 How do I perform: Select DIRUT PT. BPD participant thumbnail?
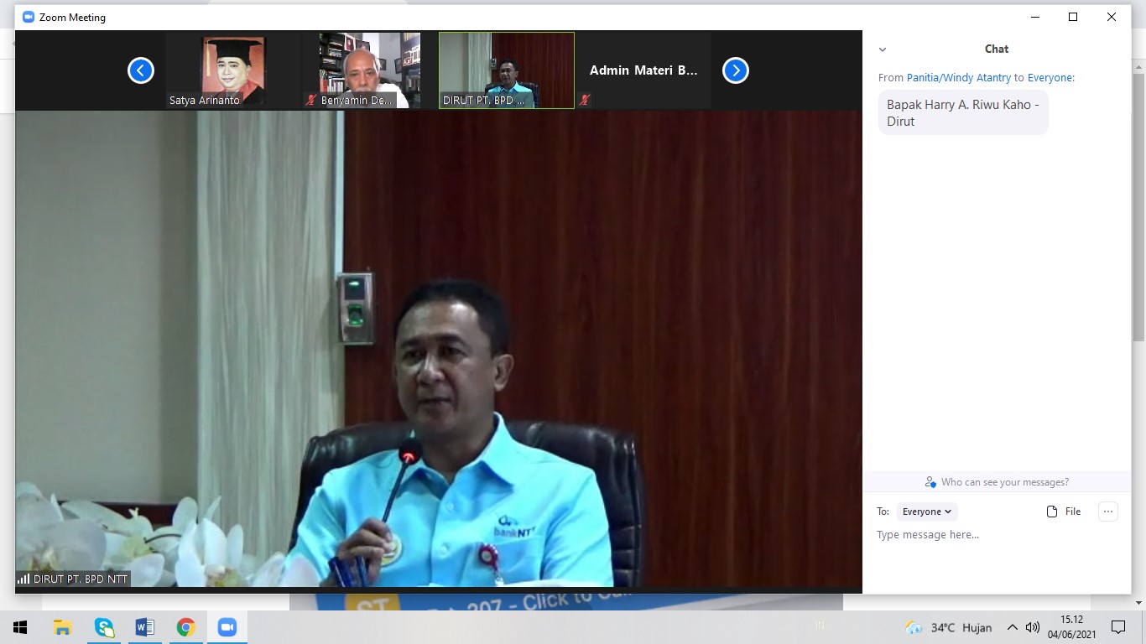click(507, 70)
